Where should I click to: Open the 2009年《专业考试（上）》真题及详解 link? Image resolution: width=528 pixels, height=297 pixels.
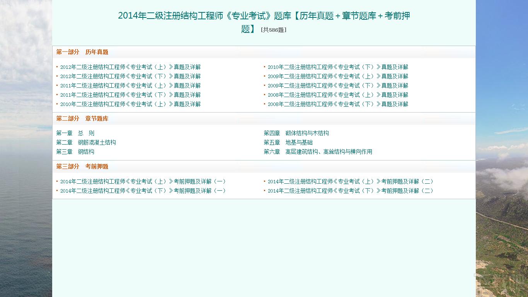(x=338, y=76)
